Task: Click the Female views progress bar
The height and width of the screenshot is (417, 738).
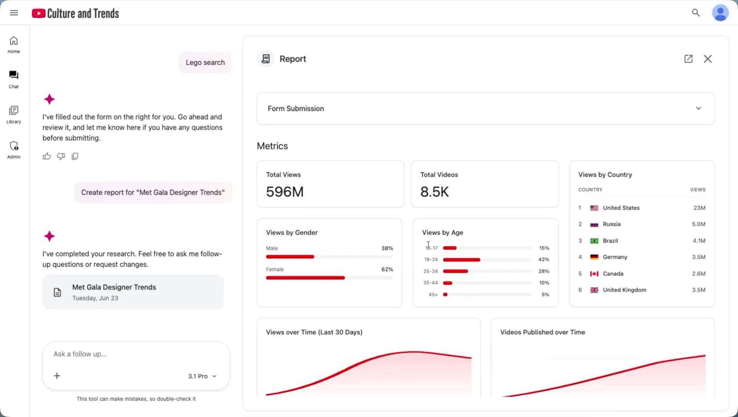Action: [329, 278]
